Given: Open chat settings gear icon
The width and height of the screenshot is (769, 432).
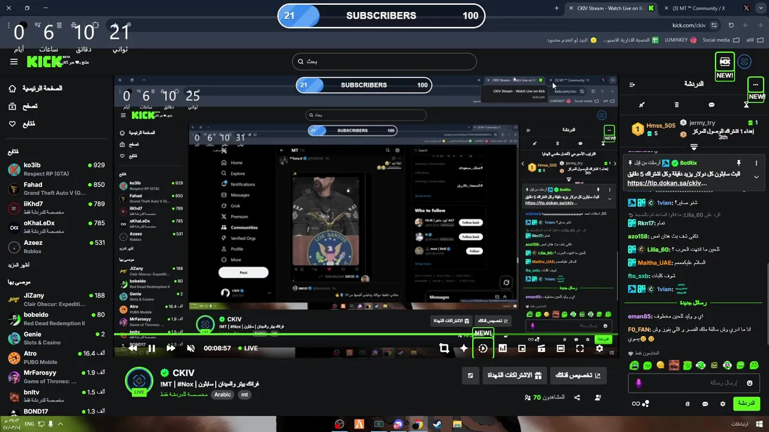Looking at the screenshot, I should tap(723, 404).
